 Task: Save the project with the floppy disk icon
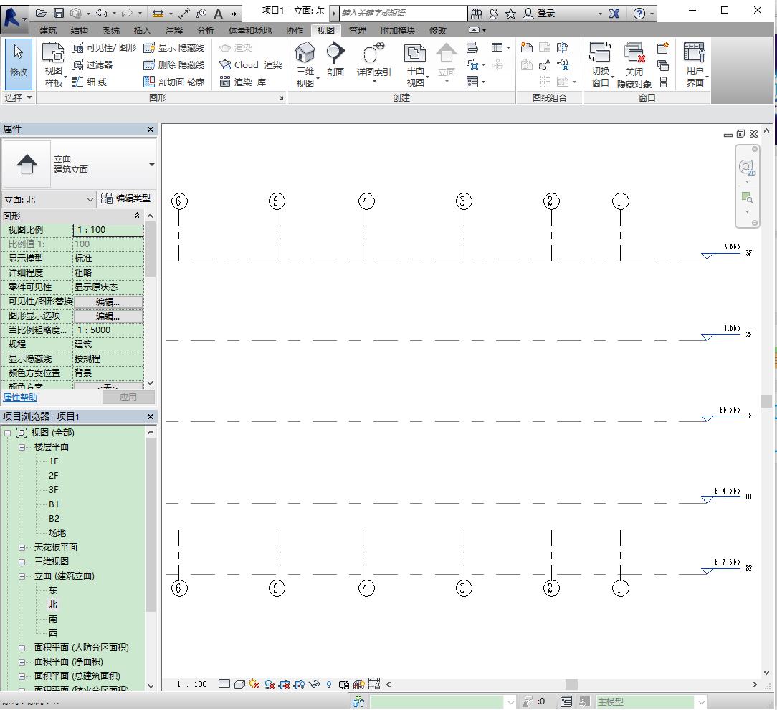tap(59, 14)
